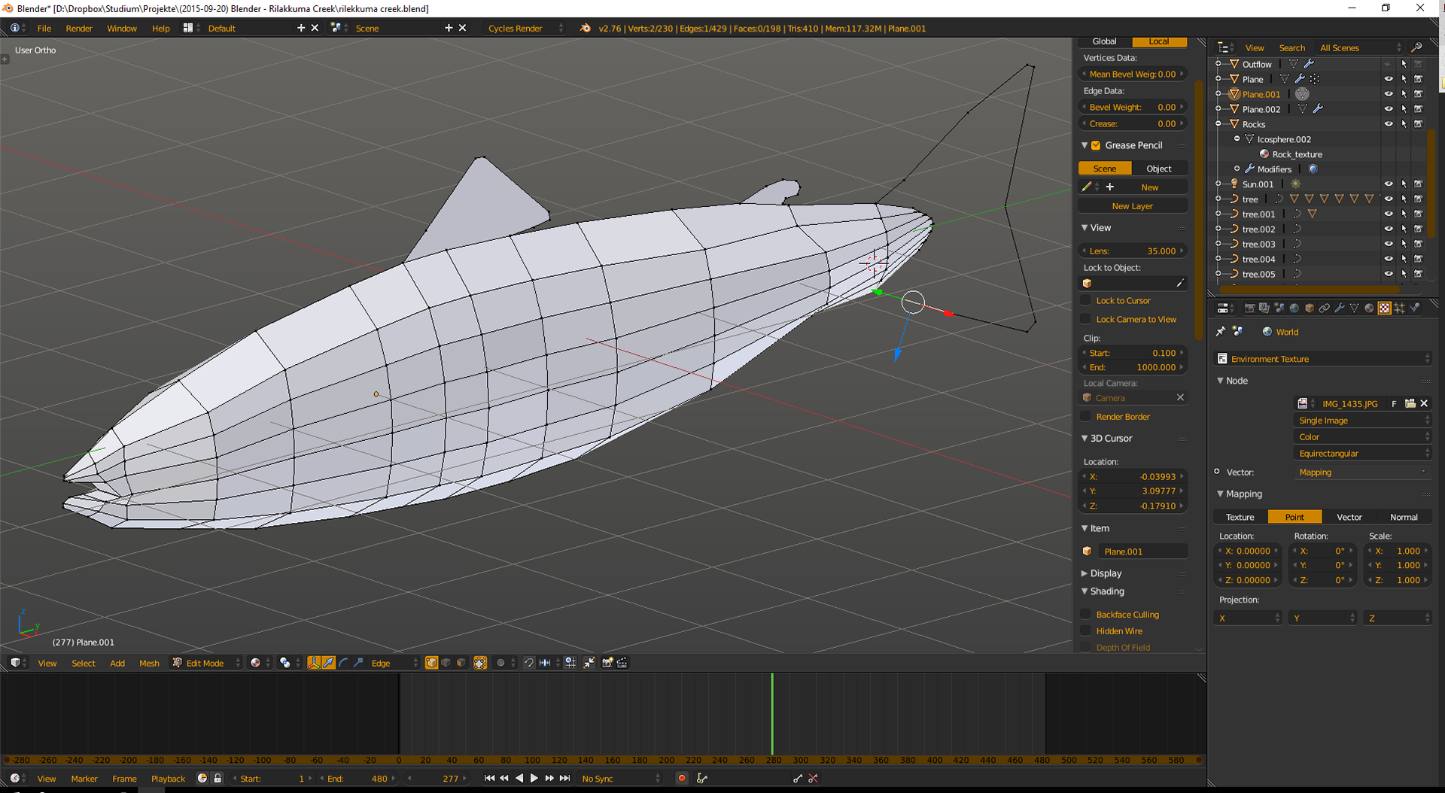Switch to vertex select mode
Image resolution: width=1445 pixels, height=793 pixels.
point(431,663)
